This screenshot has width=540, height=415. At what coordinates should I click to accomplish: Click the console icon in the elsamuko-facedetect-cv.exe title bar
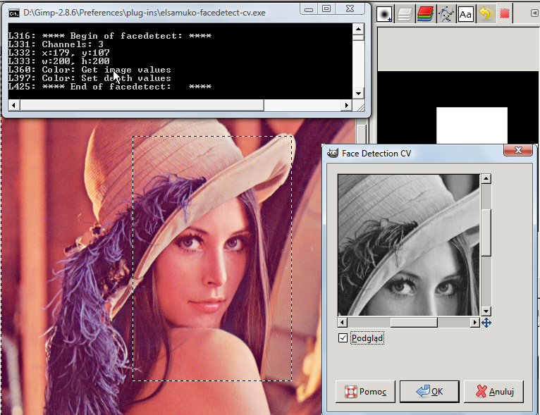coord(14,13)
